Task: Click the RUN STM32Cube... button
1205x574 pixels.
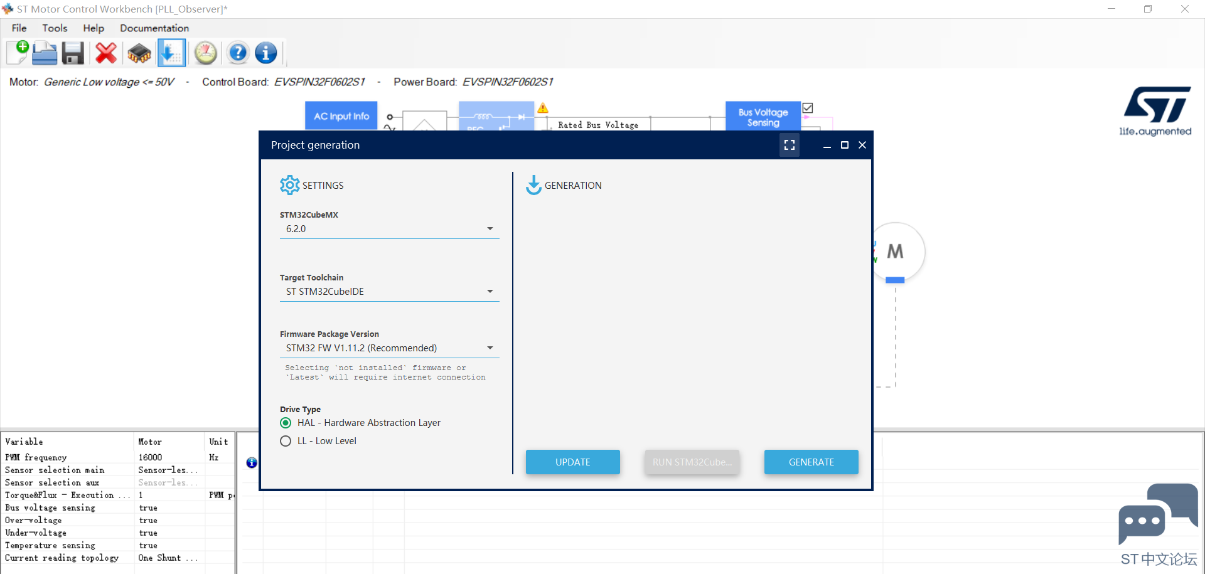Action: [692, 462]
